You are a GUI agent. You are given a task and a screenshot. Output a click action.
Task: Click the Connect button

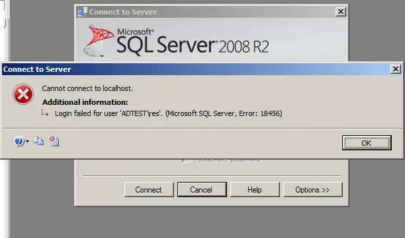[x=149, y=190]
